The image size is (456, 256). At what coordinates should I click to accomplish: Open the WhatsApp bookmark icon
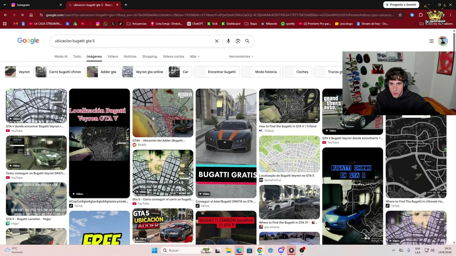105,24
